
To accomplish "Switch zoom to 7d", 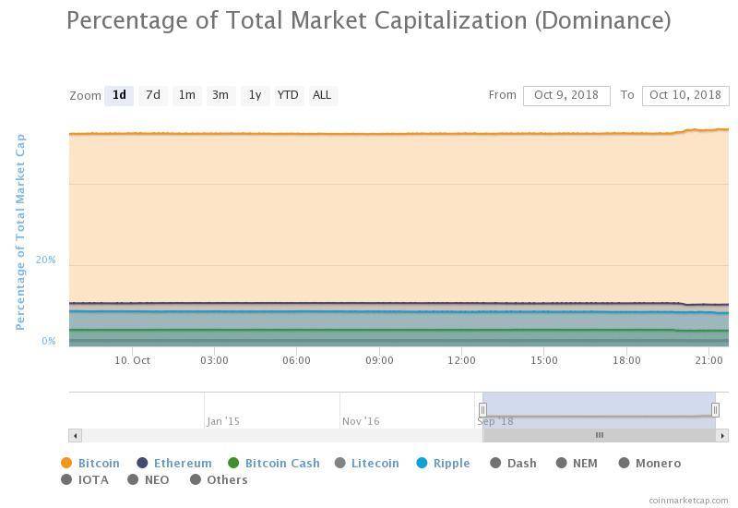I will click(153, 95).
